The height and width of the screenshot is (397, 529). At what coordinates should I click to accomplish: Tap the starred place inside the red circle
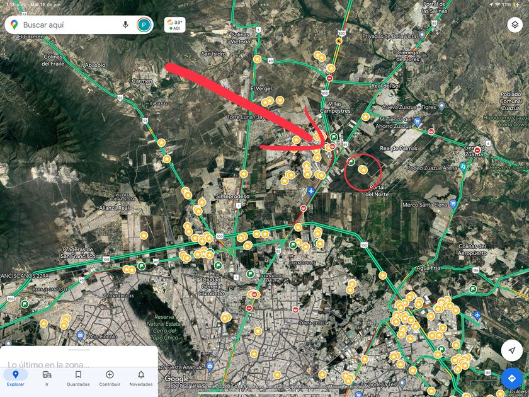pyautogui.click(x=363, y=170)
